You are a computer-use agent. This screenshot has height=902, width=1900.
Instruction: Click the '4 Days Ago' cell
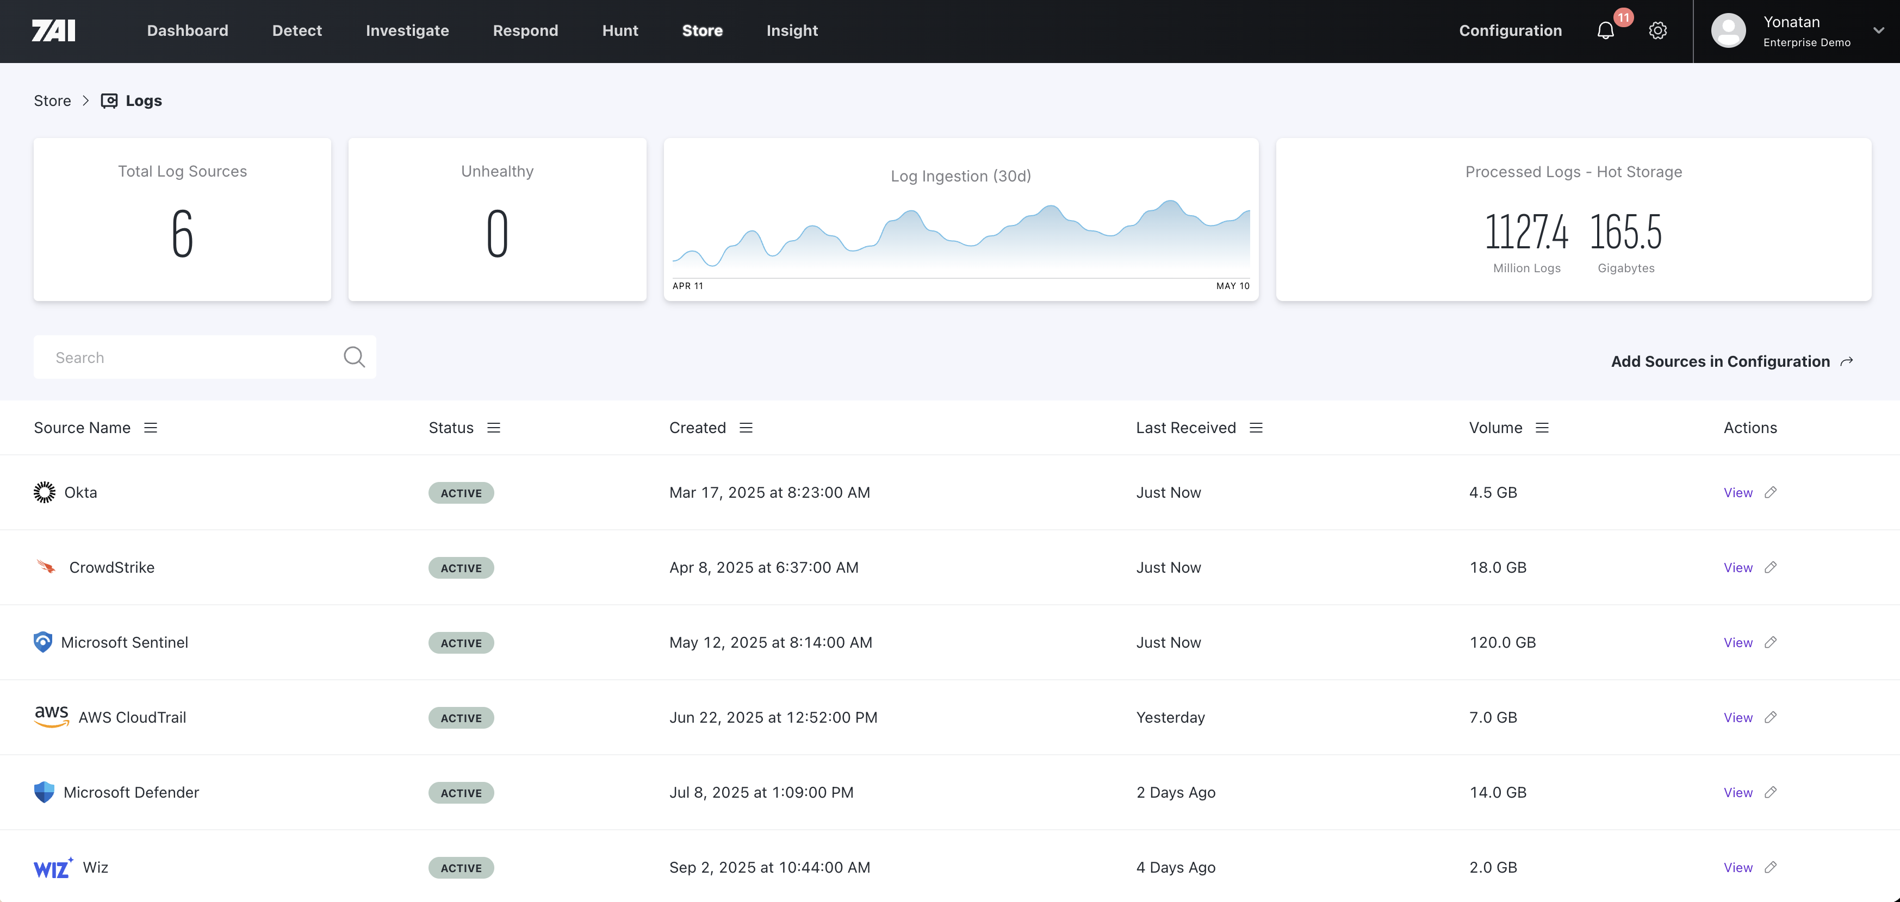point(1176,867)
